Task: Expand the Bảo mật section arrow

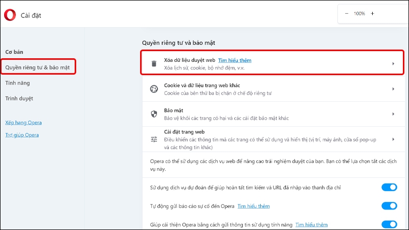Action: pyautogui.click(x=393, y=114)
